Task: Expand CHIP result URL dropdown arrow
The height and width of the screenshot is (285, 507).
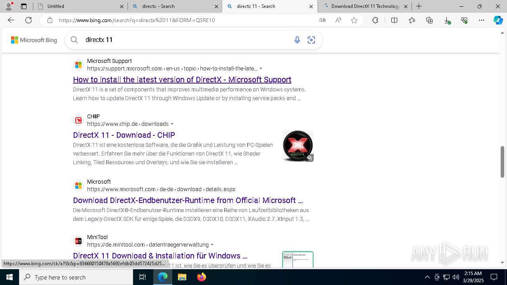Action: pyautogui.click(x=172, y=124)
